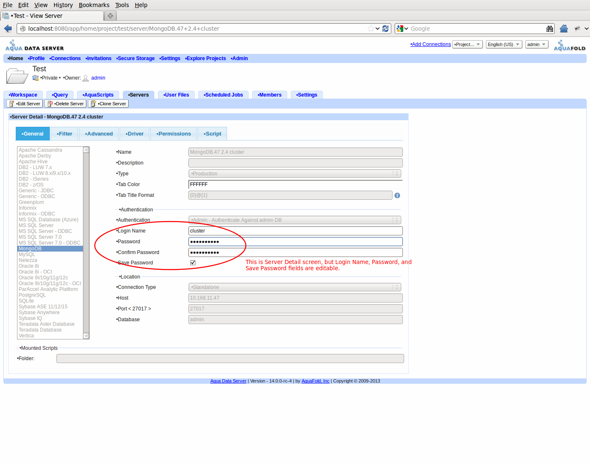
Task: Click the Delete Server button
Action: point(65,104)
